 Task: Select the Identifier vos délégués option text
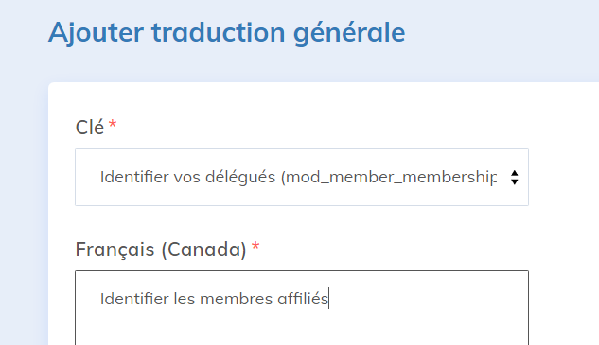(x=187, y=178)
